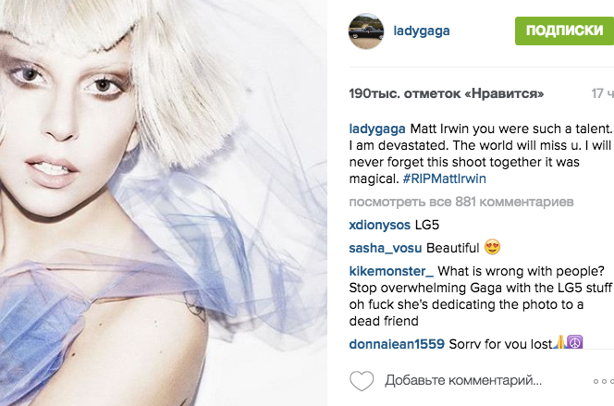Click the peace symbol emoji in donnajean1559 comment
Image resolution: width=614 pixels, height=406 pixels.
[x=574, y=342]
